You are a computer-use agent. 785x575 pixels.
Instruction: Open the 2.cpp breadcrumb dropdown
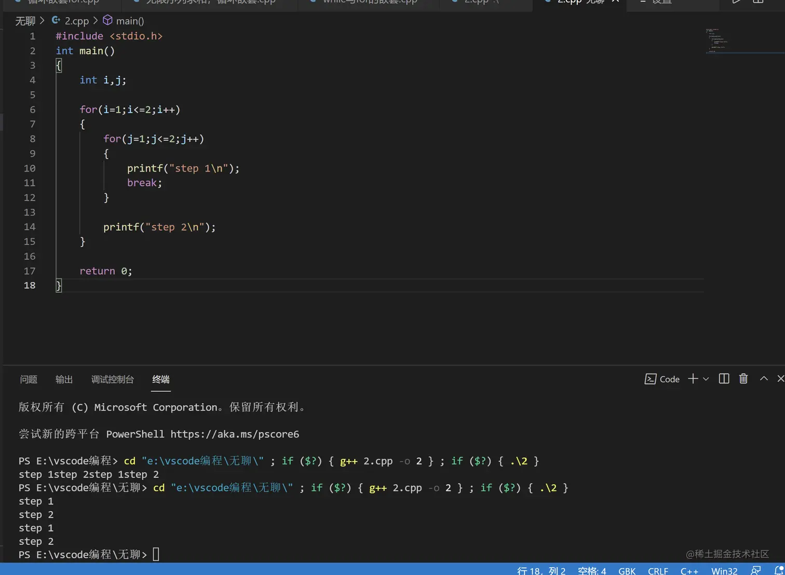pyautogui.click(x=77, y=21)
